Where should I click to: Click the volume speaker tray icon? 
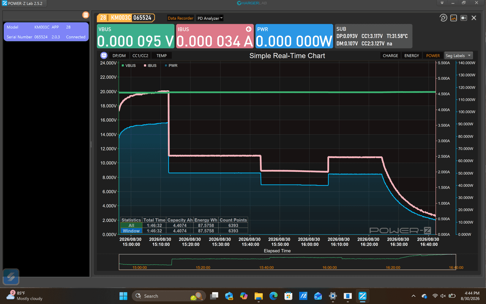tap(443, 296)
